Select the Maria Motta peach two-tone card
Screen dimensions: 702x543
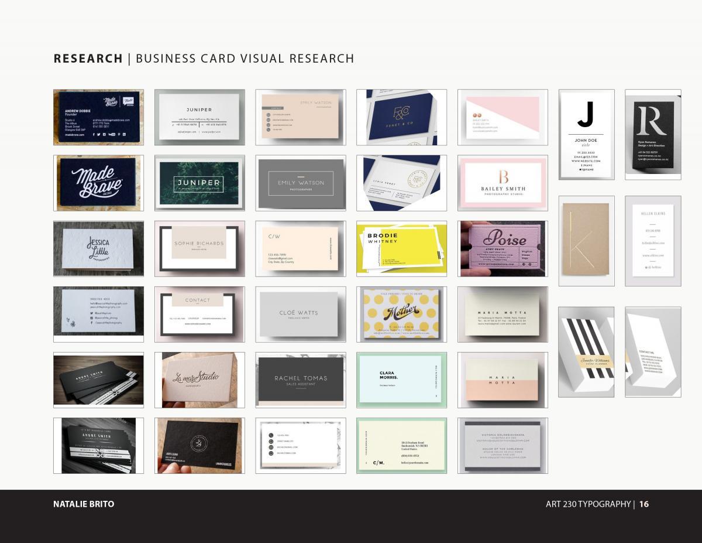[502, 380]
